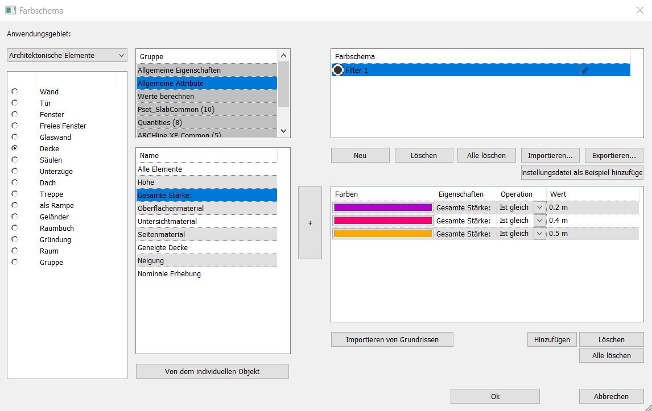This screenshot has width=652, height=411.
Task: Click the orange color swatch
Action: [x=383, y=234]
